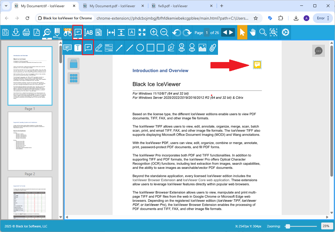Click the pencils drawing tool icon
Image resolution: width=335 pixels, height=232 pixels.
(57, 33)
